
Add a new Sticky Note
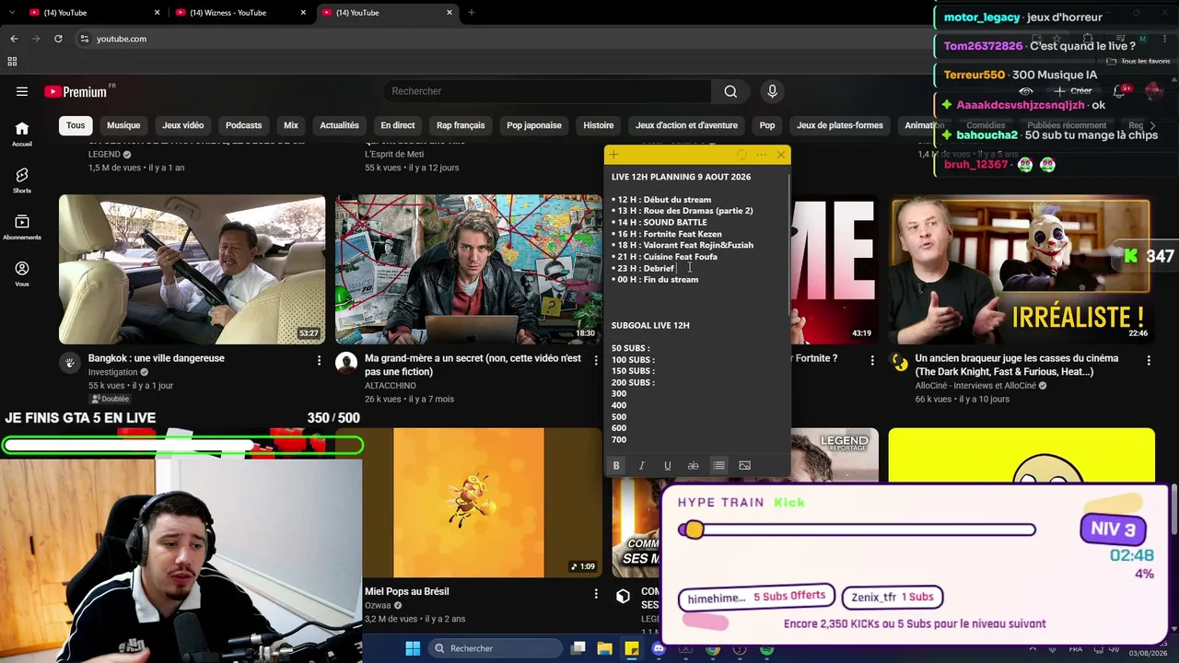pos(613,155)
